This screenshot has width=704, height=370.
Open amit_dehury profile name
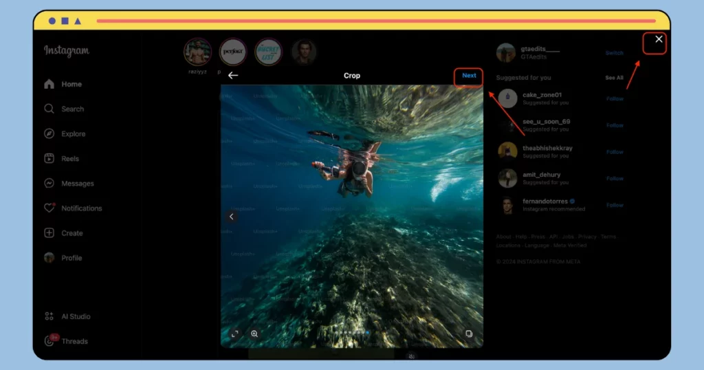[x=541, y=174]
